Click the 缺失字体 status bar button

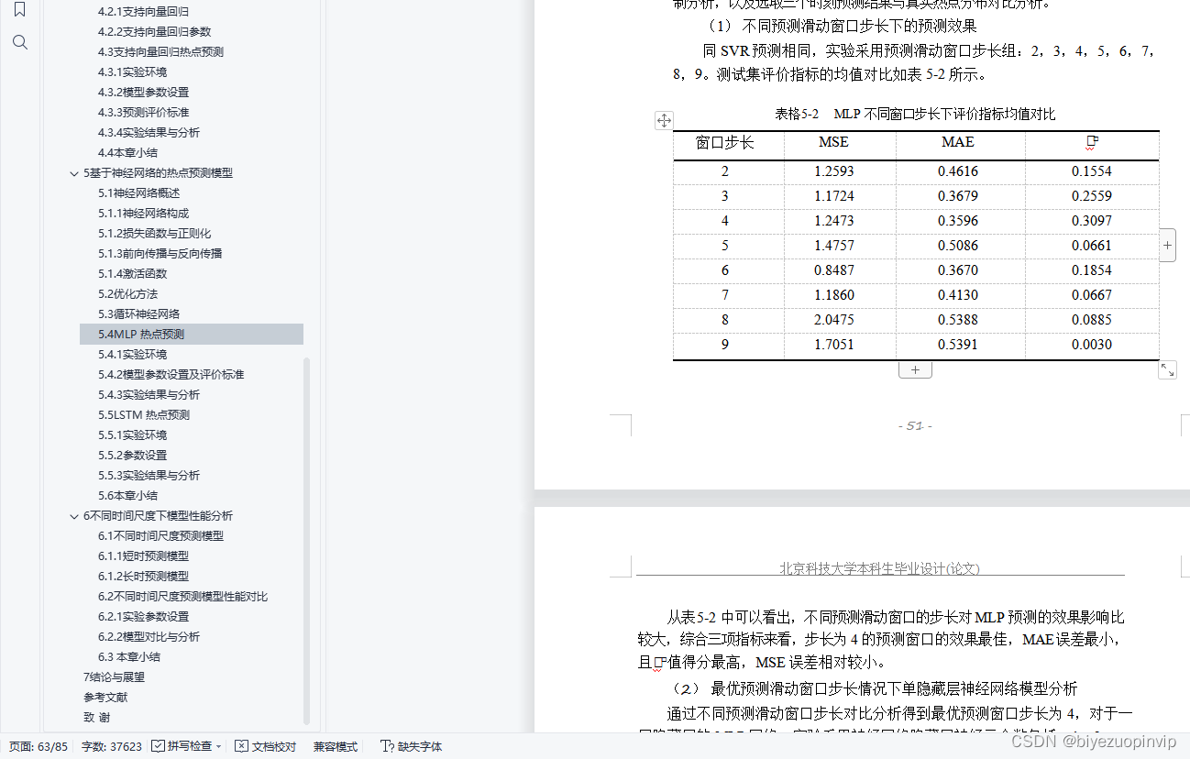click(411, 746)
